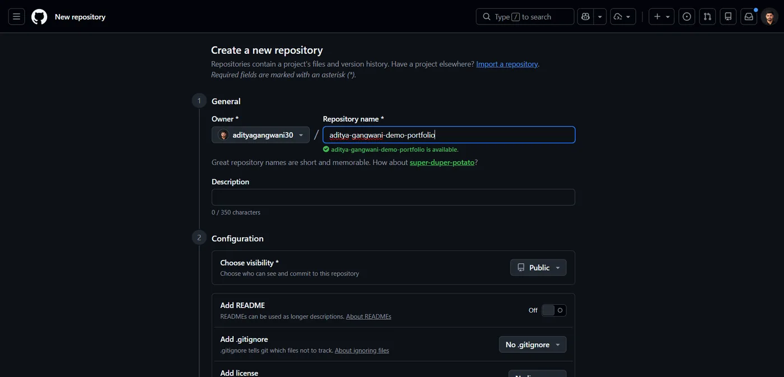Viewport: 784px width, 377px height.
Task: Click the green availability check message
Action: pyautogui.click(x=391, y=150)
